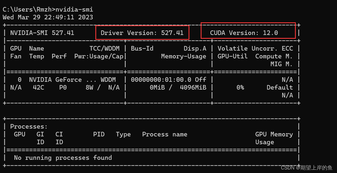Click the P0 performance state value
Viewport: 337px width, 173px height.
tap(63, 87)
